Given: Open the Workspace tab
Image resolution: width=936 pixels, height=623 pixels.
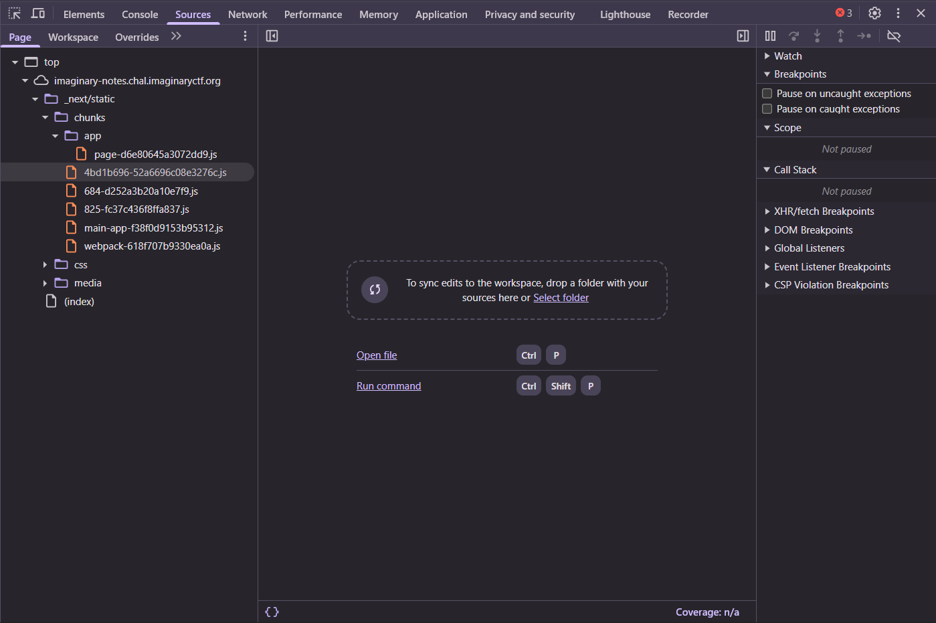Looking at the screenshot, I should 73,37.
